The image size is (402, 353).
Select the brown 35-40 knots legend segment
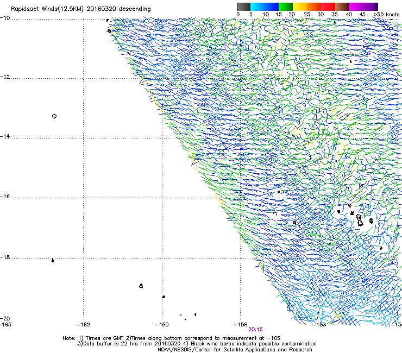(x=342, y=7)
